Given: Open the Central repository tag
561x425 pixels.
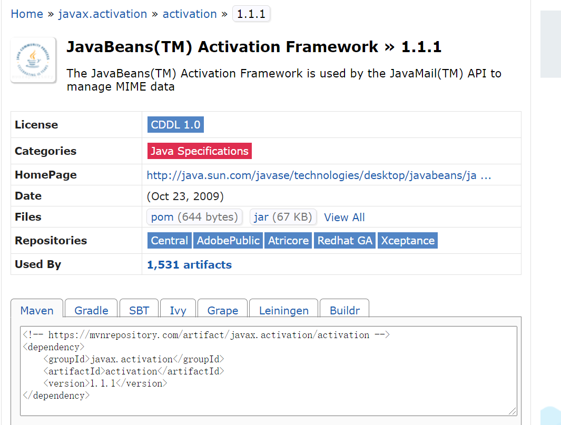Looking at the screenshot, I should pos(170,240).
